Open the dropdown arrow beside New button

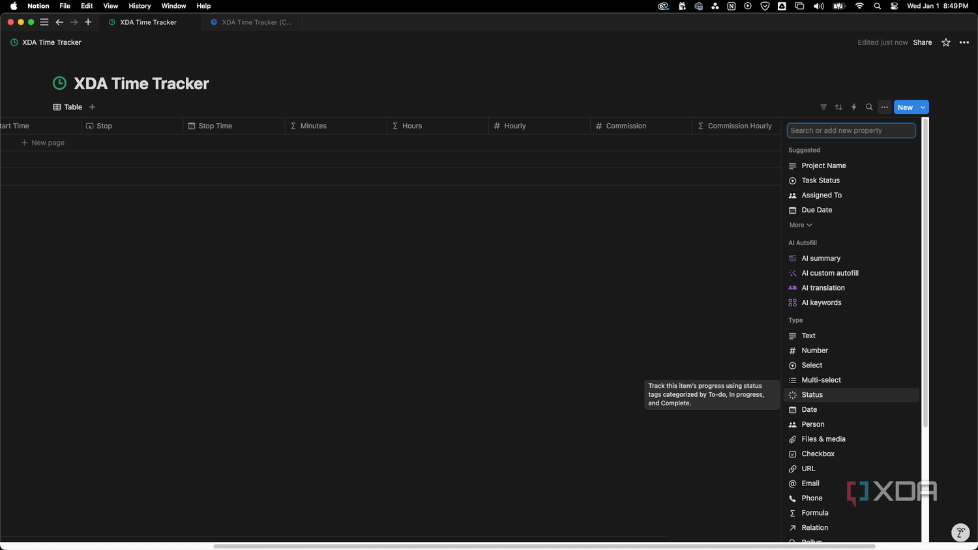point(923,108)
